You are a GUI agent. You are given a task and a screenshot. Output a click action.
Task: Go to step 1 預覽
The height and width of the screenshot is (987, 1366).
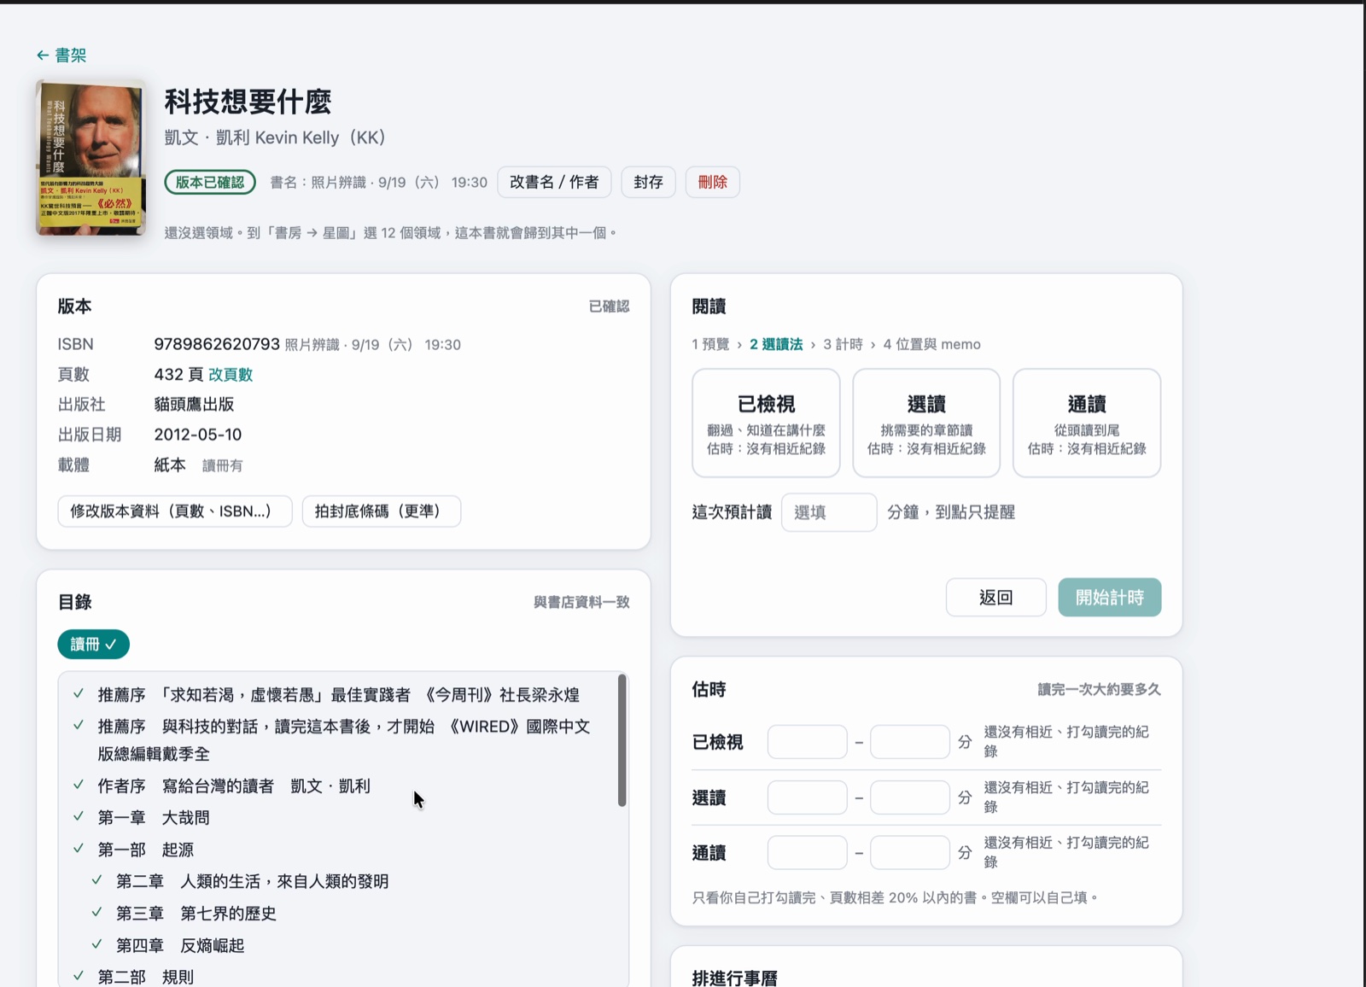(x=710, y=344)
